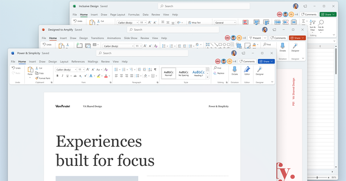The height and width of the screenshot is (181, 346).
Task: Toggle align right in Word ribbon
Action: pyautogui.click(x=126, y=76)
